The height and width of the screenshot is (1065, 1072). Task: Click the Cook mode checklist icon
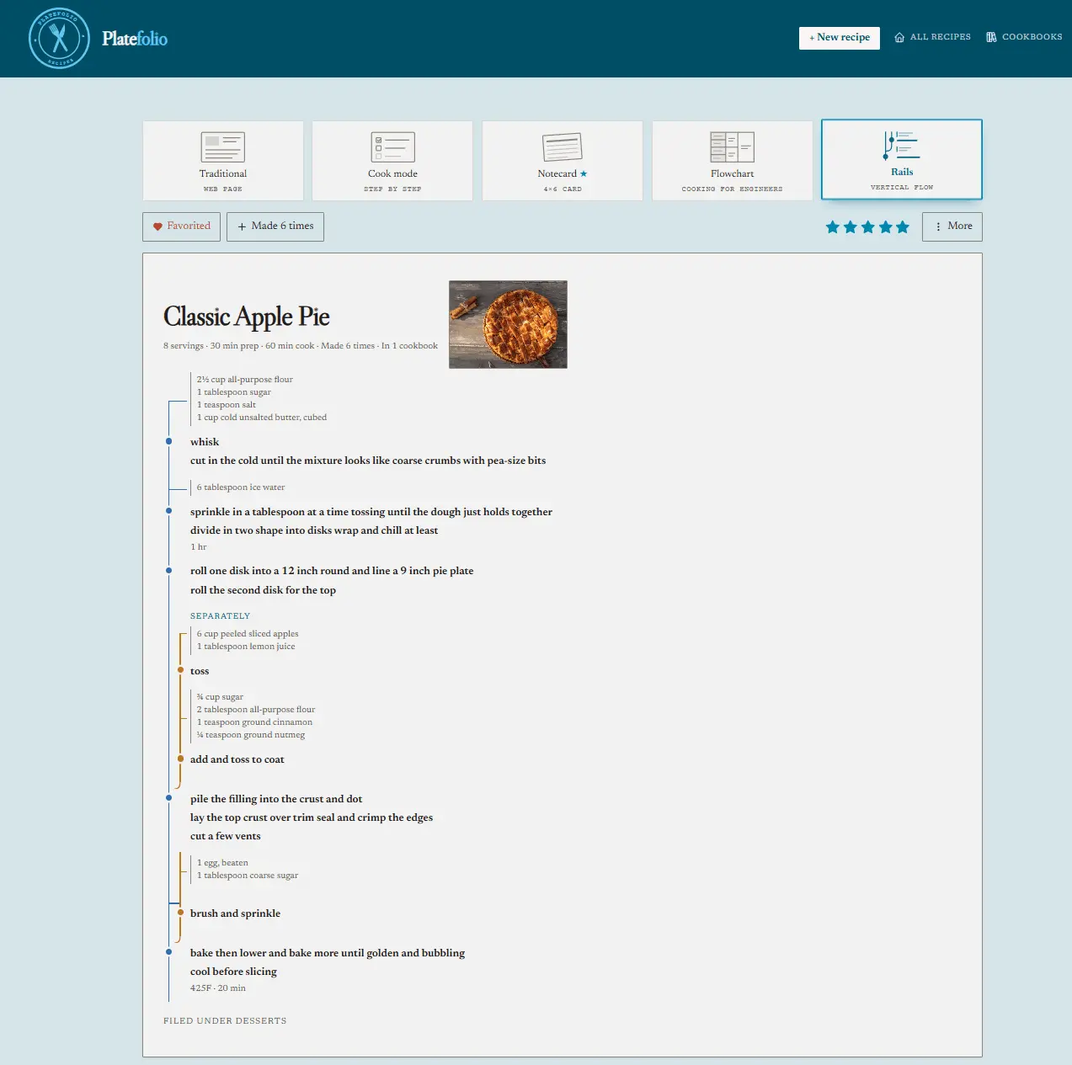(x=393, y=147)
